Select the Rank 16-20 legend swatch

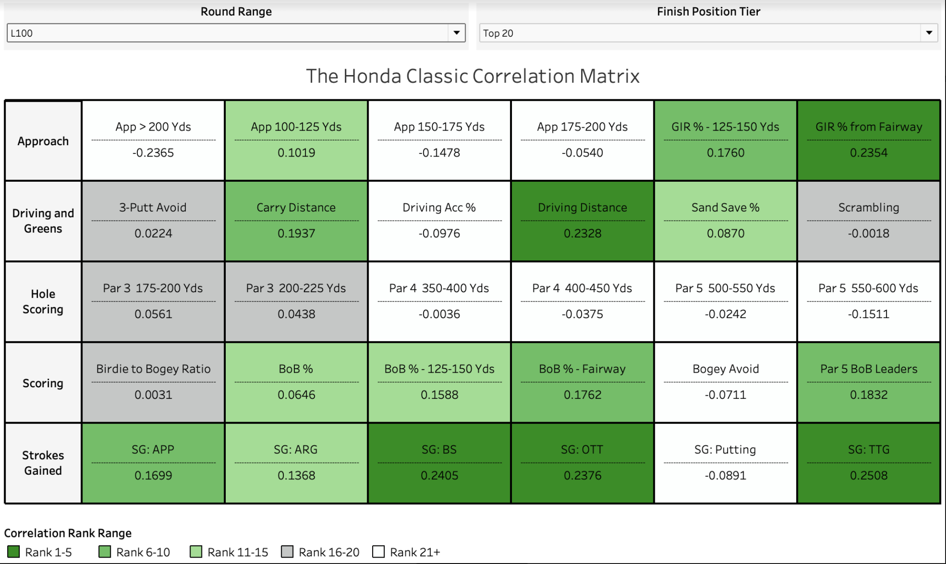[287, 552]
